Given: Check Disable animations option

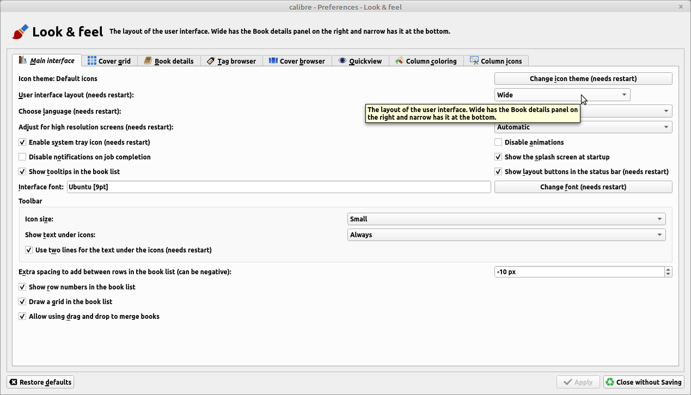Looking at the screenshot, I should pyautogui.click(x=498, y=142).
